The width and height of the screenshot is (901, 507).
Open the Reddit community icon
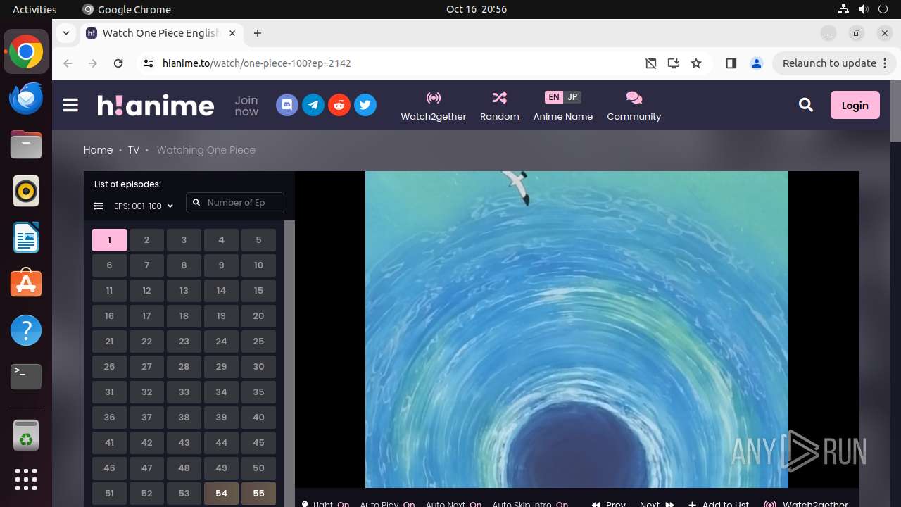click(339, 106)
